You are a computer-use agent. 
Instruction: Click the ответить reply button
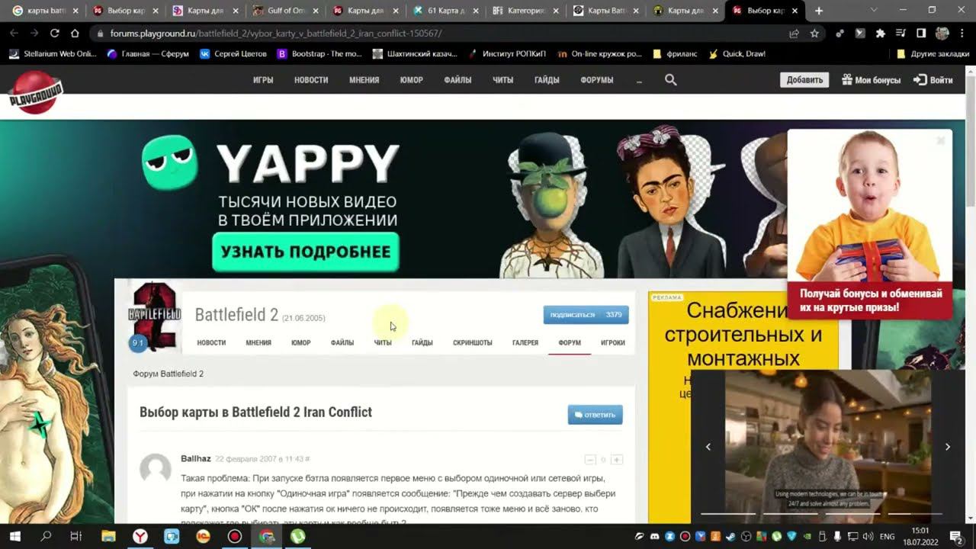pos(596,415)
